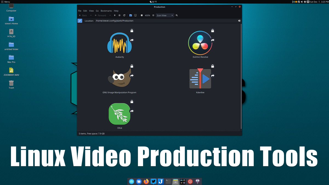Select the untitled folder on desktop
The image size is (329, 185).
(11, 46)
